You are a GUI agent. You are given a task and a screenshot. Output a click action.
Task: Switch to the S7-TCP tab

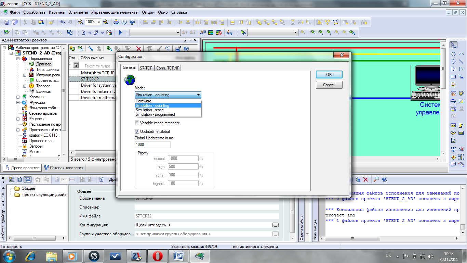(146, 68)
